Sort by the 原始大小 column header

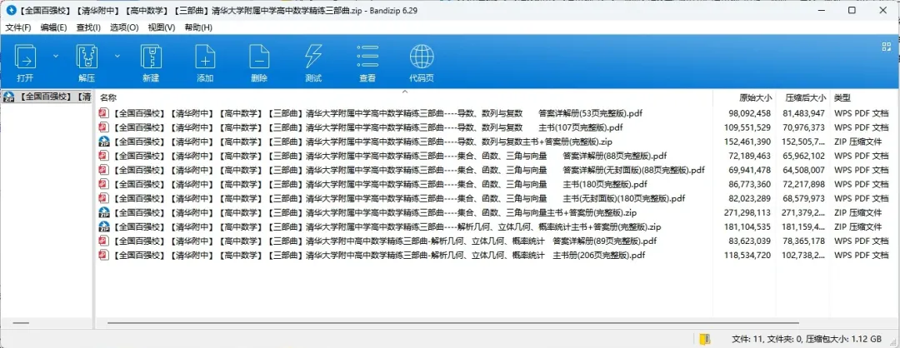point(755,97)
